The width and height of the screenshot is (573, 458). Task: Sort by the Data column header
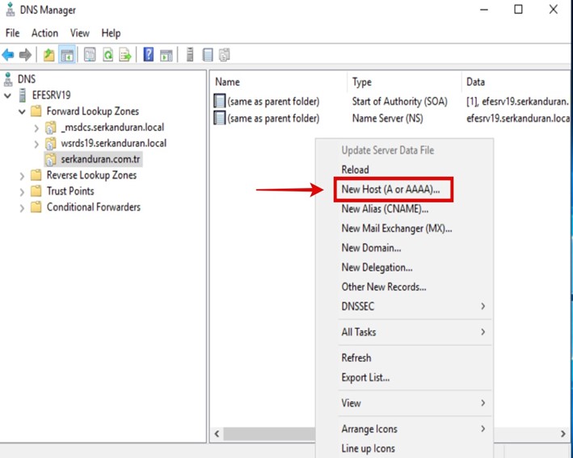coord(516,82)
